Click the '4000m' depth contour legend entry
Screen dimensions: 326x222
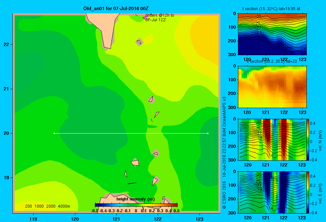[64, 206]
